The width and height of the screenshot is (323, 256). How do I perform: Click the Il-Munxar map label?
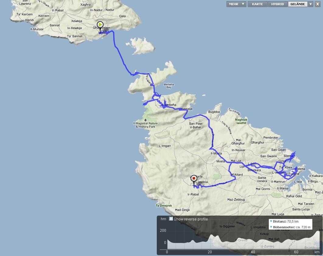click(x=37, y=29)
